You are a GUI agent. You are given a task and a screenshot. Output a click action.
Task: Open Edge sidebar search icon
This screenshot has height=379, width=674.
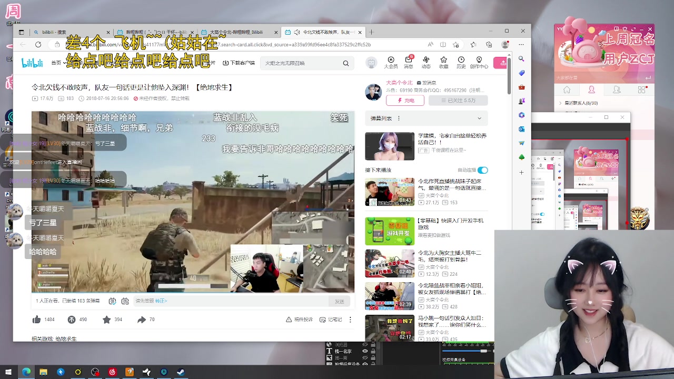[521, 59]
